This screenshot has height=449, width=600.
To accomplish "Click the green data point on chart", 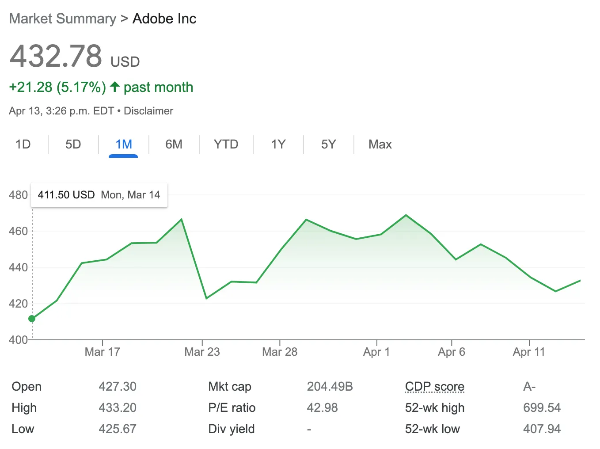I will [32, 319].
